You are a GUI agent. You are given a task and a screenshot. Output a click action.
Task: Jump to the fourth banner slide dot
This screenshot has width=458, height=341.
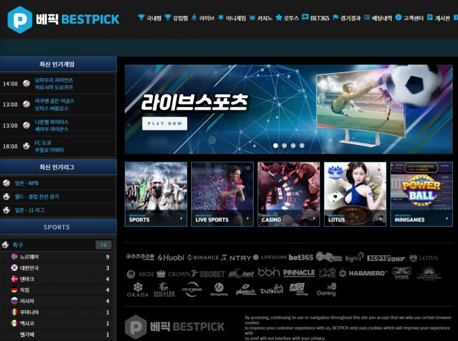(302, 146)
